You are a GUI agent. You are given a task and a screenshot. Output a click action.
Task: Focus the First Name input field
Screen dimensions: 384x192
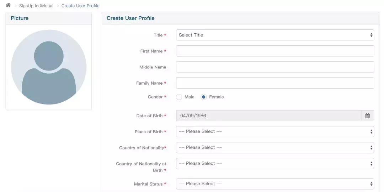[275, 51]
